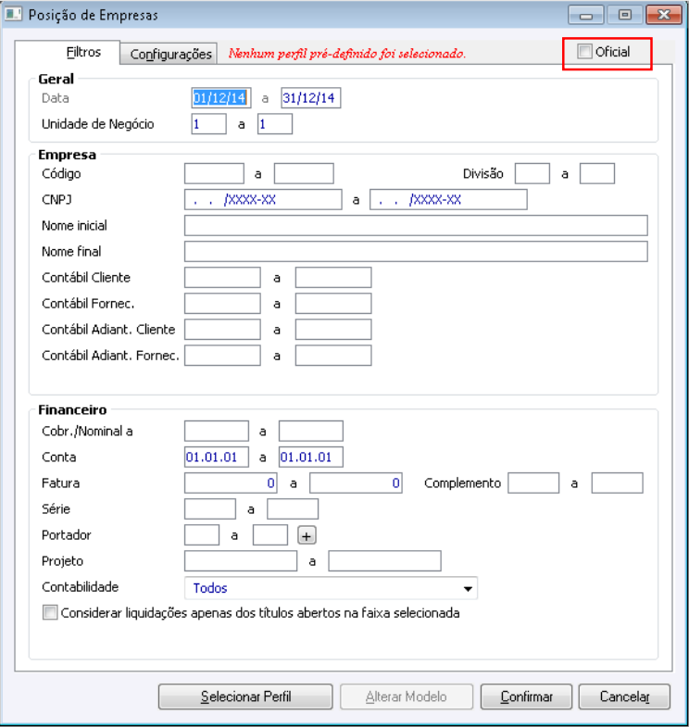Click the second Empresa Código field
This screenshot has width=689, height=727.
[x=304, y=173]
